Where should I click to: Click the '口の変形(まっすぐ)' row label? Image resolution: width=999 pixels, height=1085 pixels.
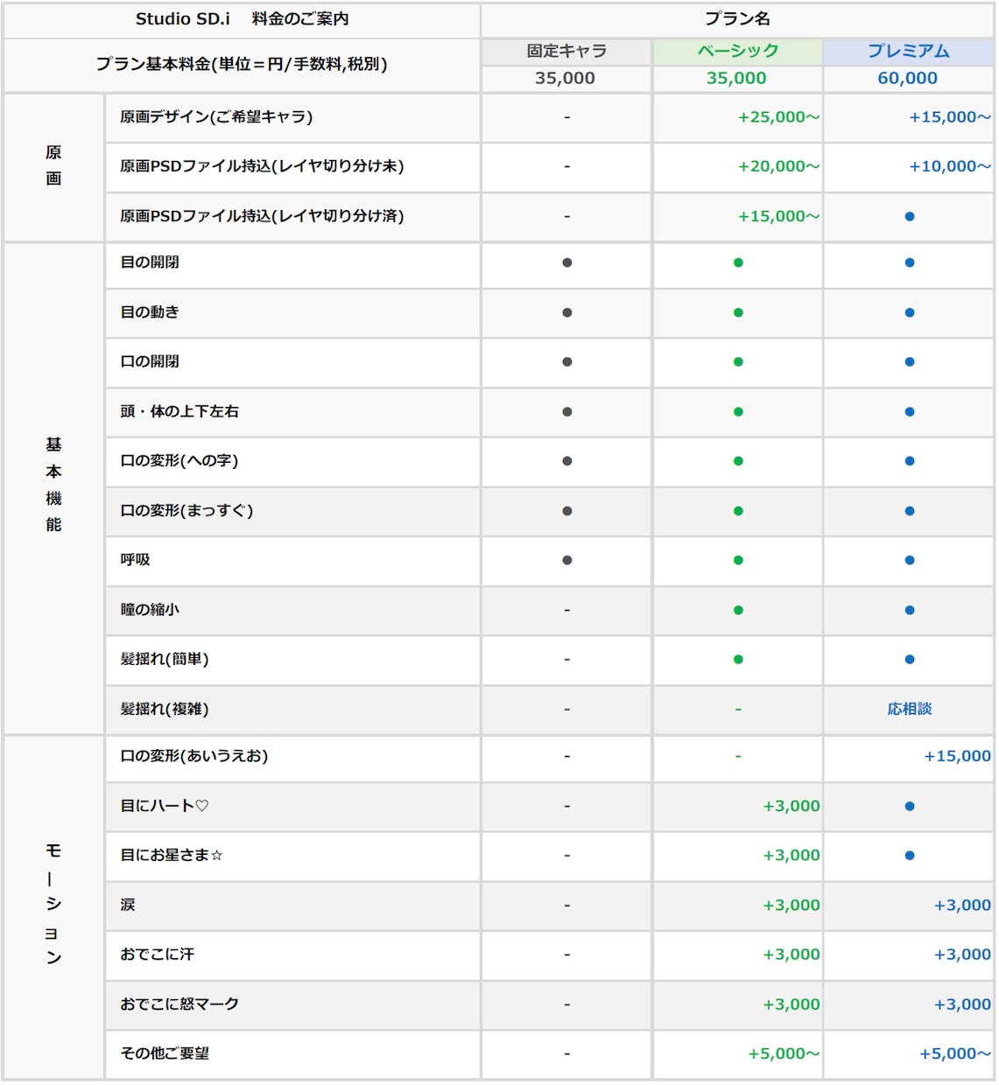click(186, 510)
